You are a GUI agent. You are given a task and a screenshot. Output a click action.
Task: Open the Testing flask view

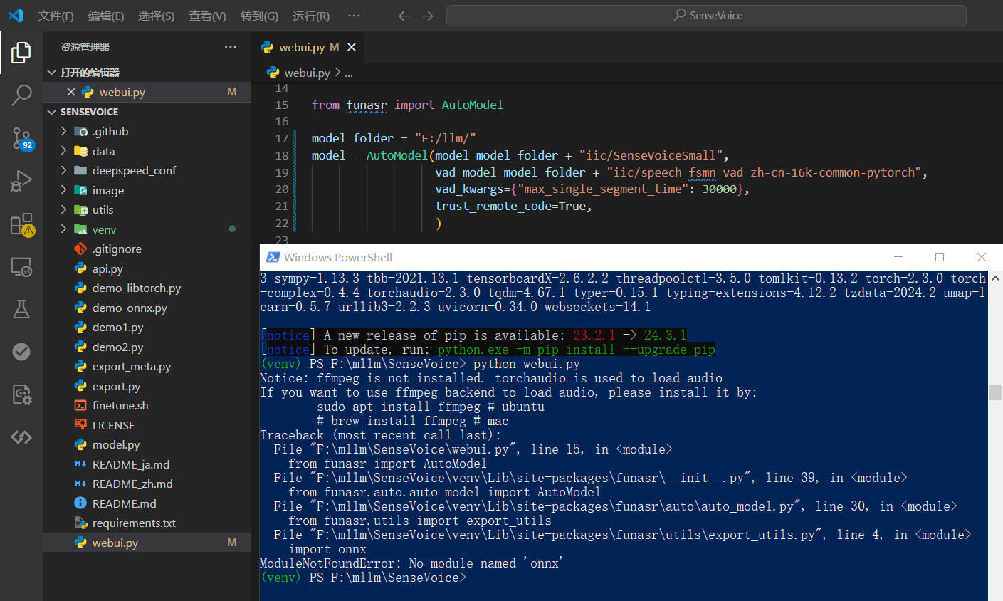pyautogui.click(x=21, y=309)
